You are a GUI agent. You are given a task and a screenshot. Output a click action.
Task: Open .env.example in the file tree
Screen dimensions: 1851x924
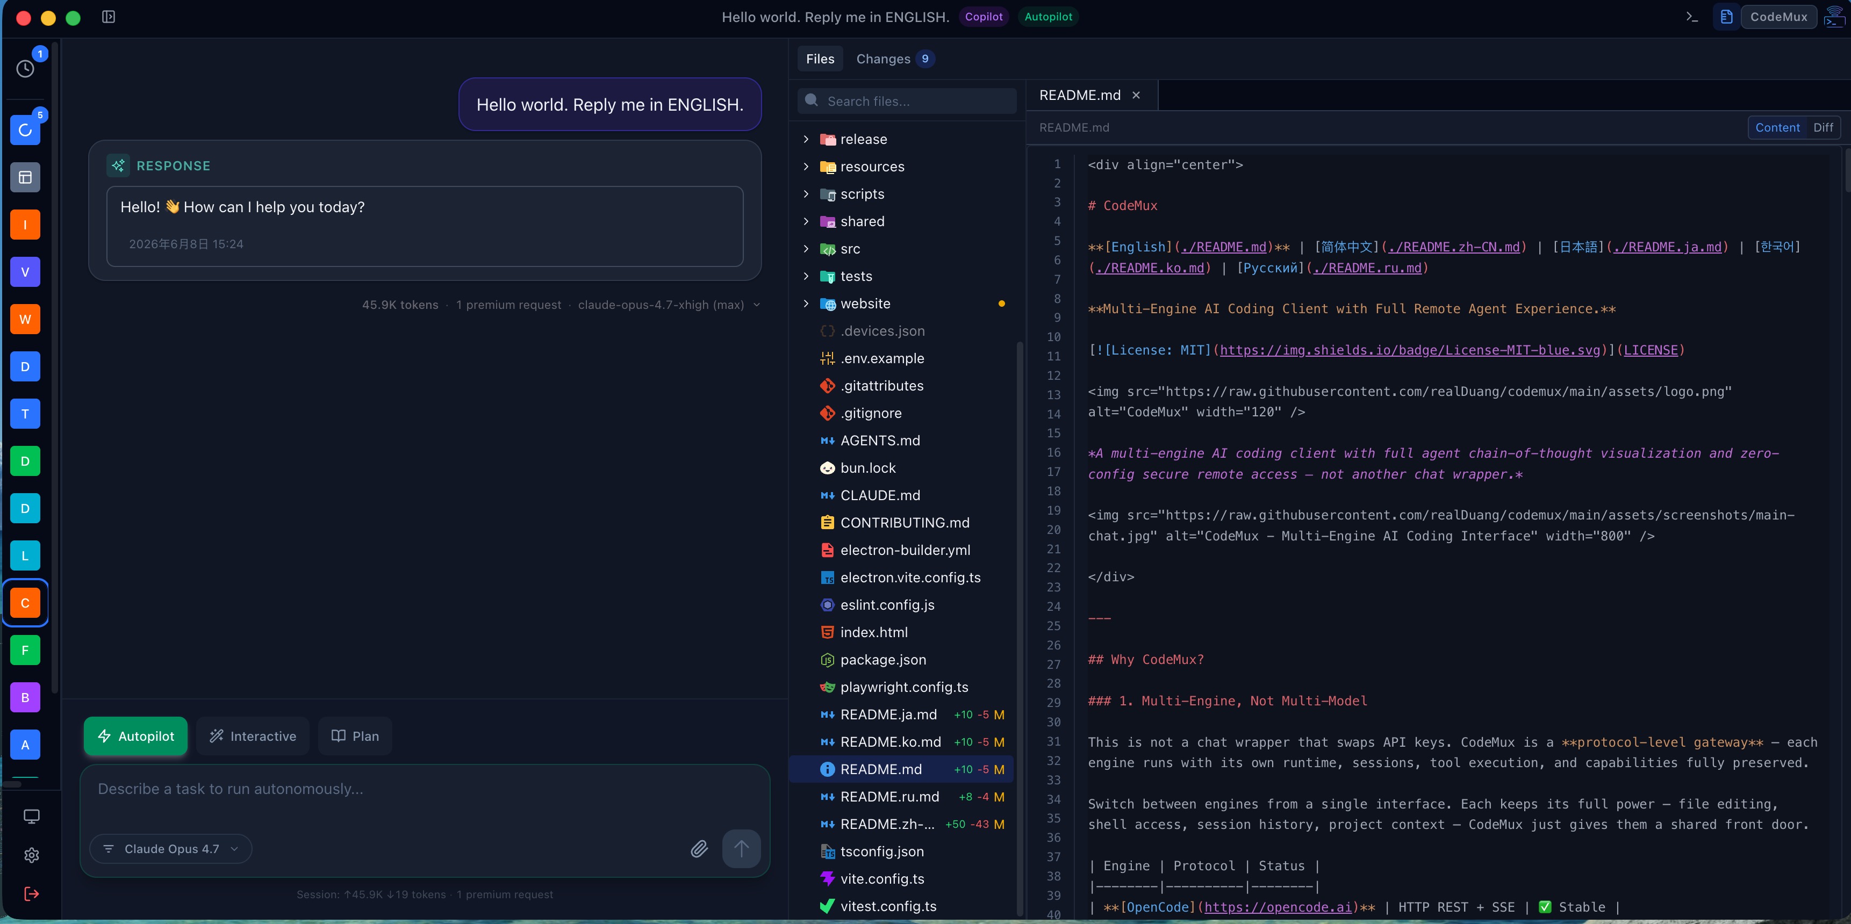pyautogui.click(x=902, y=358)
